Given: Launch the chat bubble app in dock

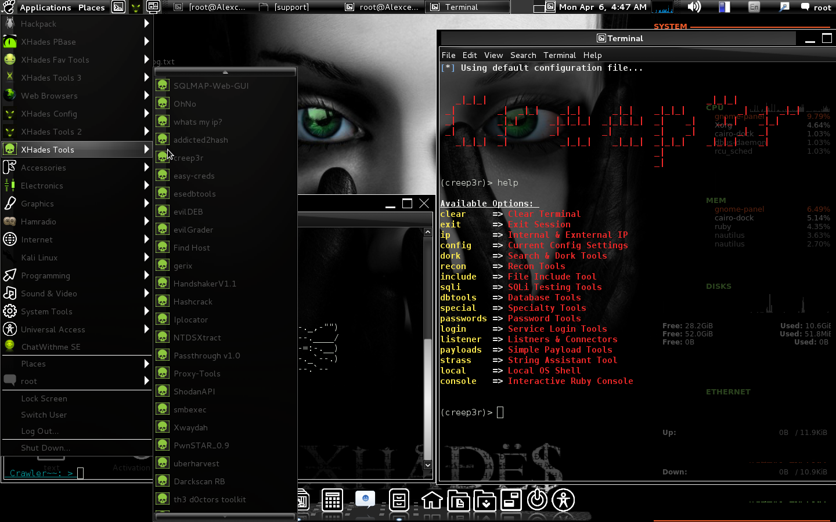Looking at the screenshot, I should (x=365, y=499).
